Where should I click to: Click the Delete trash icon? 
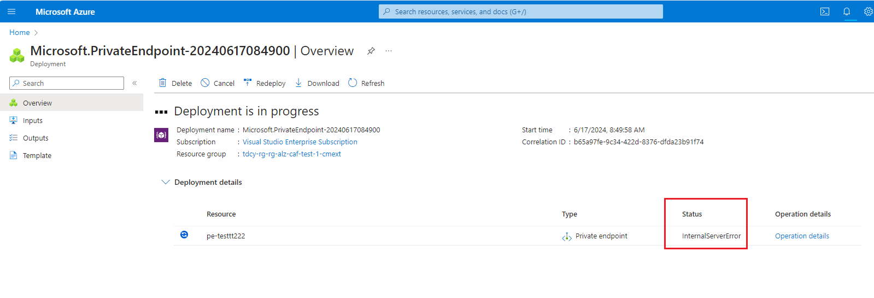coord(162,83)
